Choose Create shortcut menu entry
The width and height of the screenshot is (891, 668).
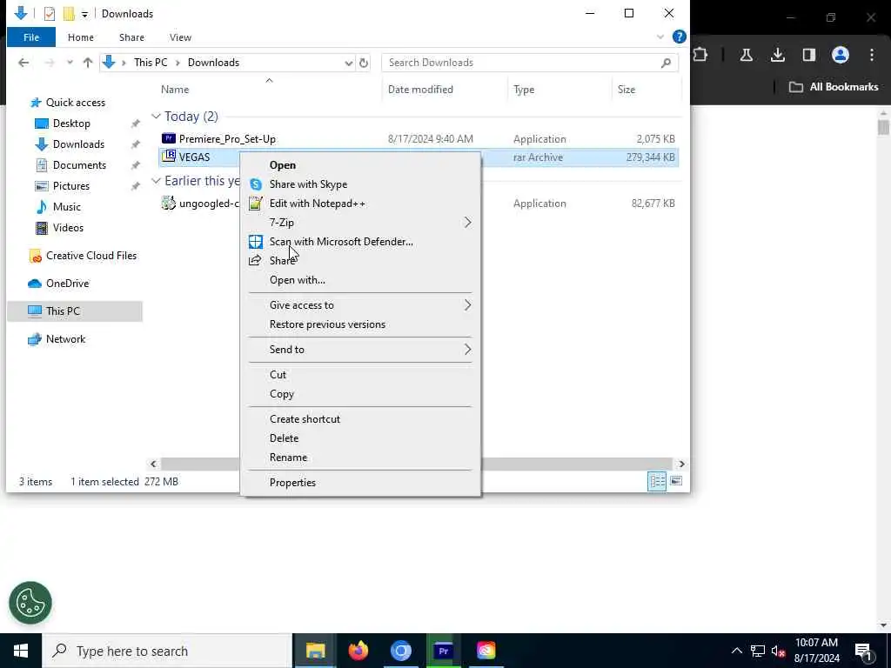click(x=305, y=419)
